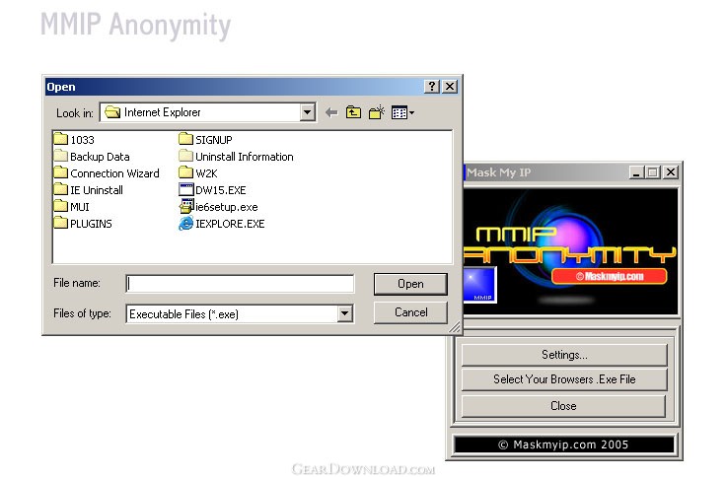Click the MMIP thumbnail icon

tap(480, 285)
